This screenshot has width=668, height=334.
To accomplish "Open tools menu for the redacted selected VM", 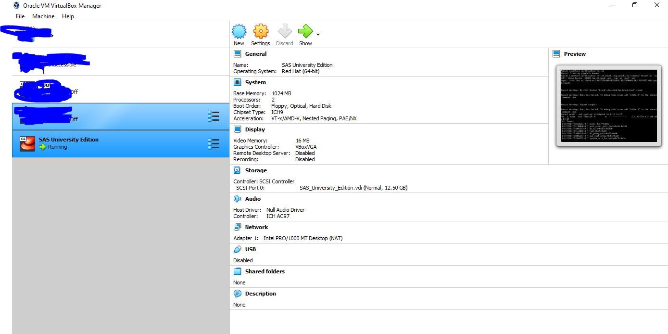I will [x=214, y=116].
